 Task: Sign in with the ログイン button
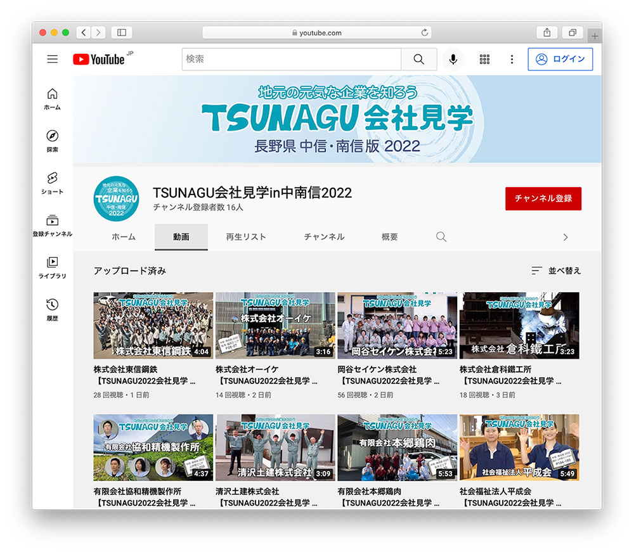point(560,59)
